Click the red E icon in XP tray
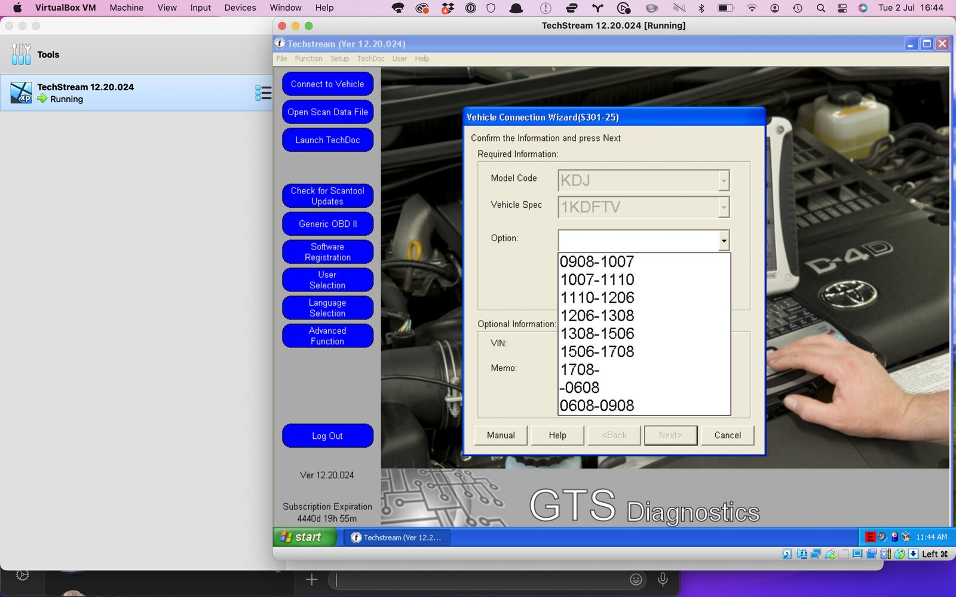 point(871,537)
